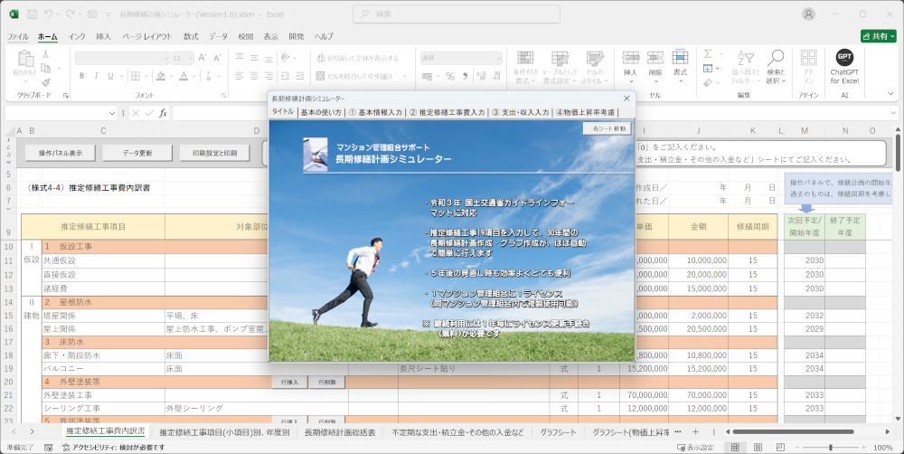
Task: Open the Name Box dropdown arrow
Action: (x=112, y=113)
